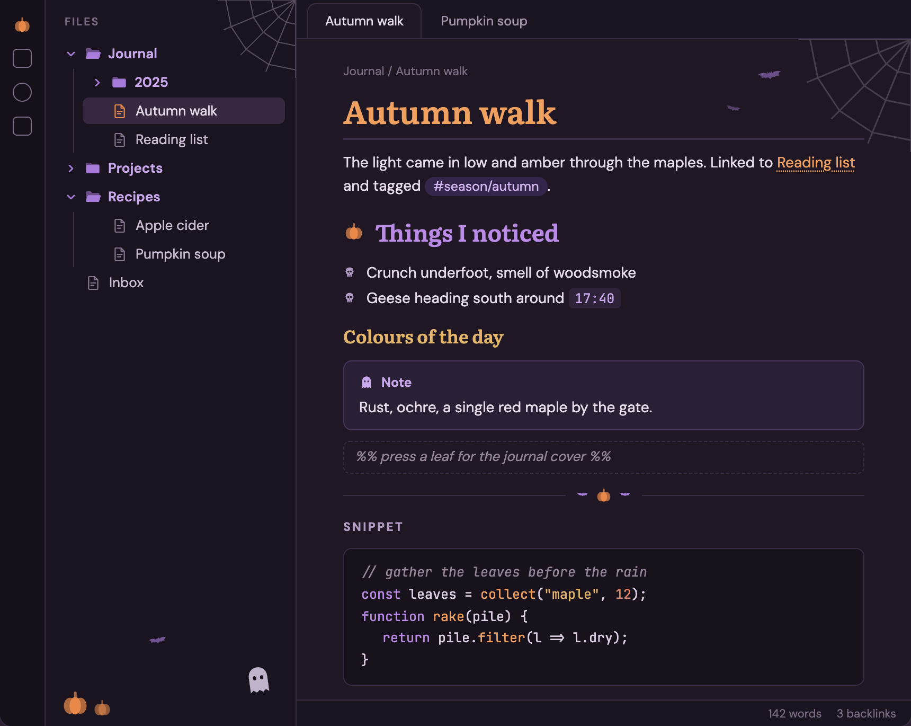911x726 pixels.
Task: Click the SNIPPET section label
Action: [x=373, y=527]
